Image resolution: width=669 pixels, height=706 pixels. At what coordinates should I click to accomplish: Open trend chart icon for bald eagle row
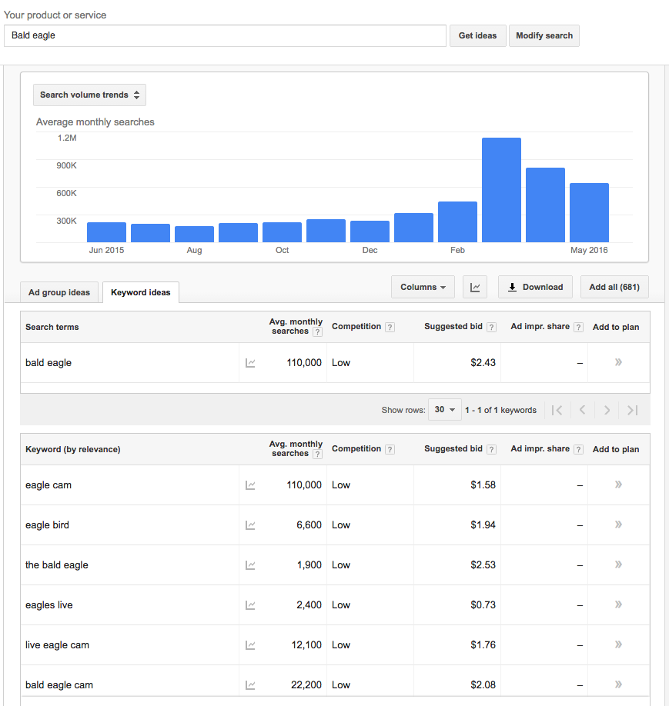pyautogui.click(x=250, y=363)
